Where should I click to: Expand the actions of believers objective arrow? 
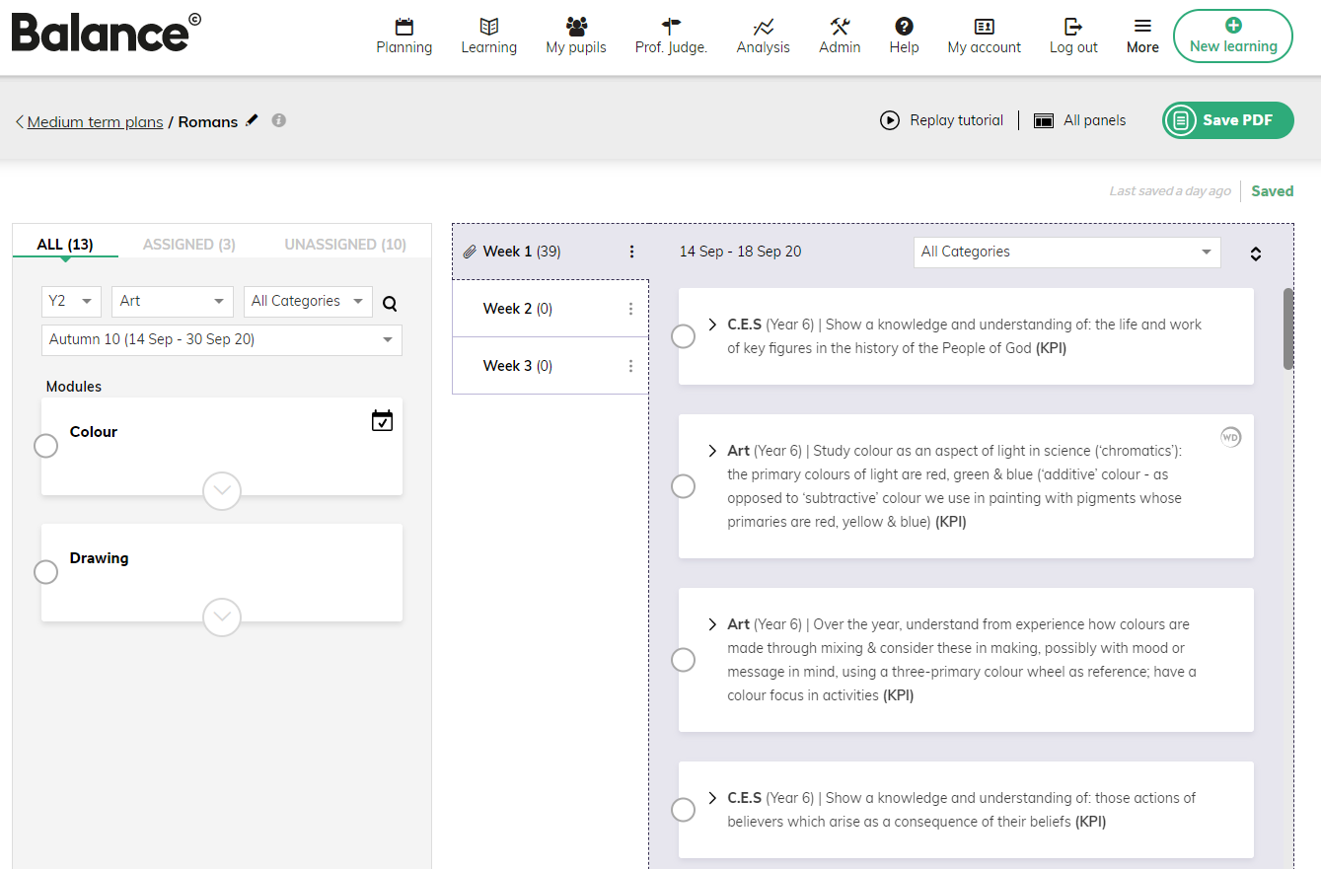712,798
